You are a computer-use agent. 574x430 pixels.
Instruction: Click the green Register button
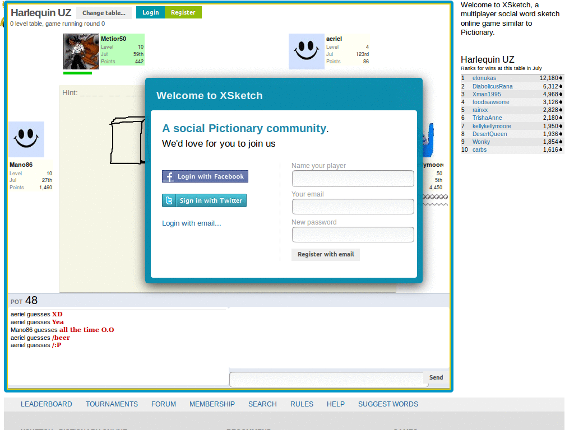(183, 12)
